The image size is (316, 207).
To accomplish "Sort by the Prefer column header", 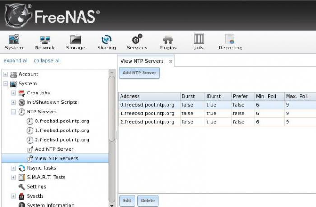I will click(243, 96).
